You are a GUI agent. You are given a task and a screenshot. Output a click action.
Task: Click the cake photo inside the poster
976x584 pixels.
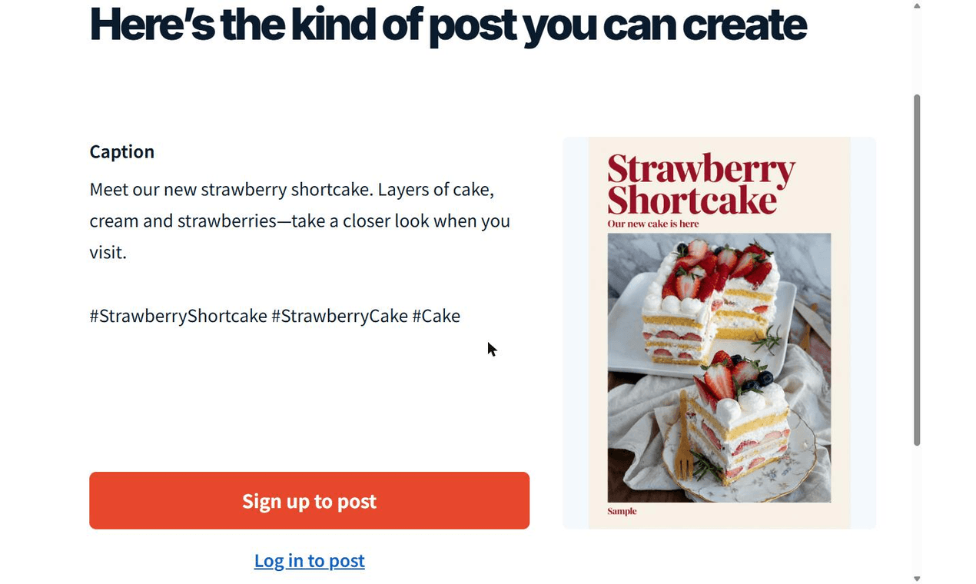tap(719, 367)
